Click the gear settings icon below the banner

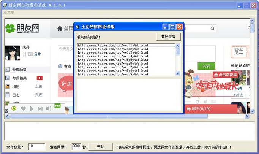(205, 102)
